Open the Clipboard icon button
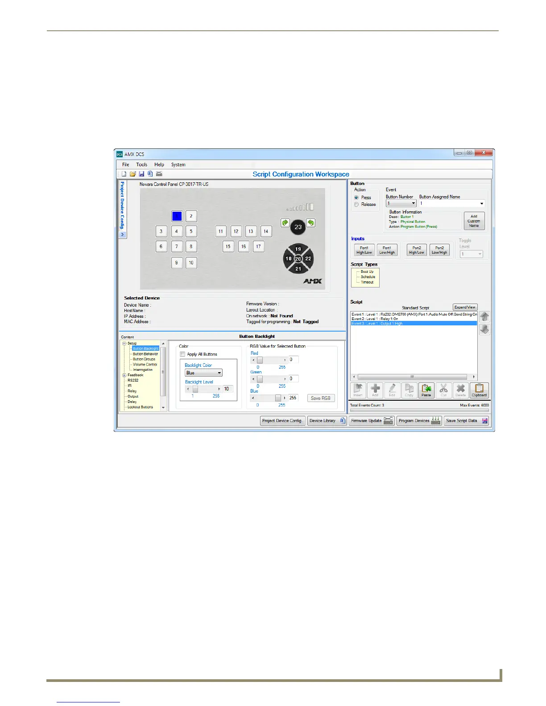This screenshot has width=546, height=706. pos(479,390)
